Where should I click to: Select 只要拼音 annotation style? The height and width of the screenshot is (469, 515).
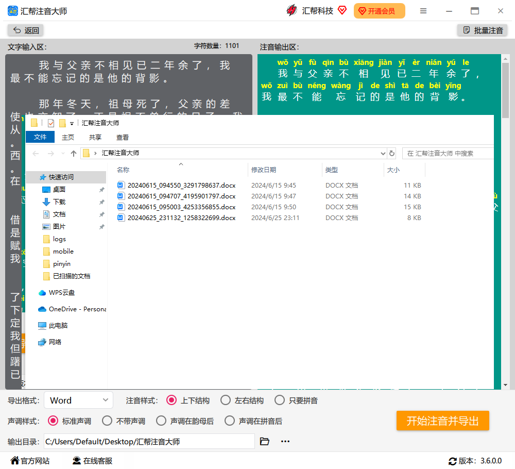click(280, 400)
